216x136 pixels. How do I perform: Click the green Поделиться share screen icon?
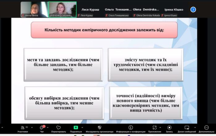tap(76, 127)
